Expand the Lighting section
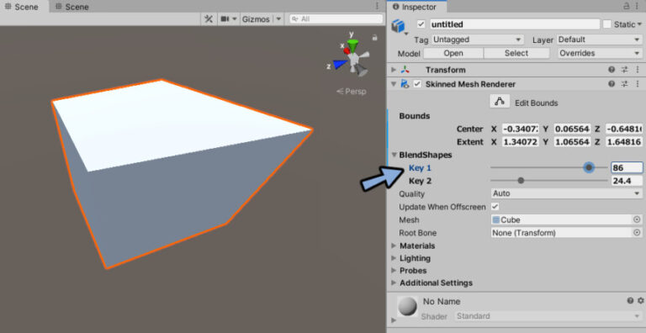Image resolution: width=646 pixels, height=333 pixels. point(394,258)
